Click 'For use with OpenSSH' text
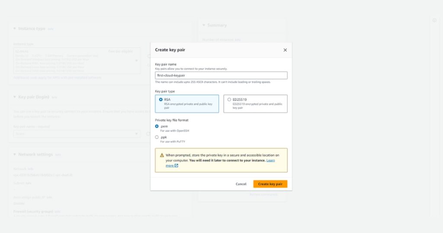The height and width of the screenshot is (233, 443). click(x=175, y=131)
